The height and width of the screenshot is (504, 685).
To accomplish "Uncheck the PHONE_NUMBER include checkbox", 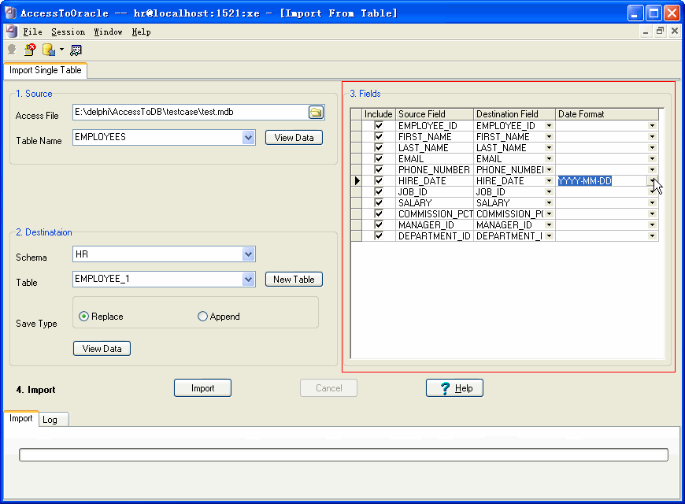I will point(379,169).
